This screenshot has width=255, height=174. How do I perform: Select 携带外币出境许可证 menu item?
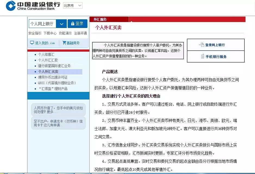pos(53,77)
